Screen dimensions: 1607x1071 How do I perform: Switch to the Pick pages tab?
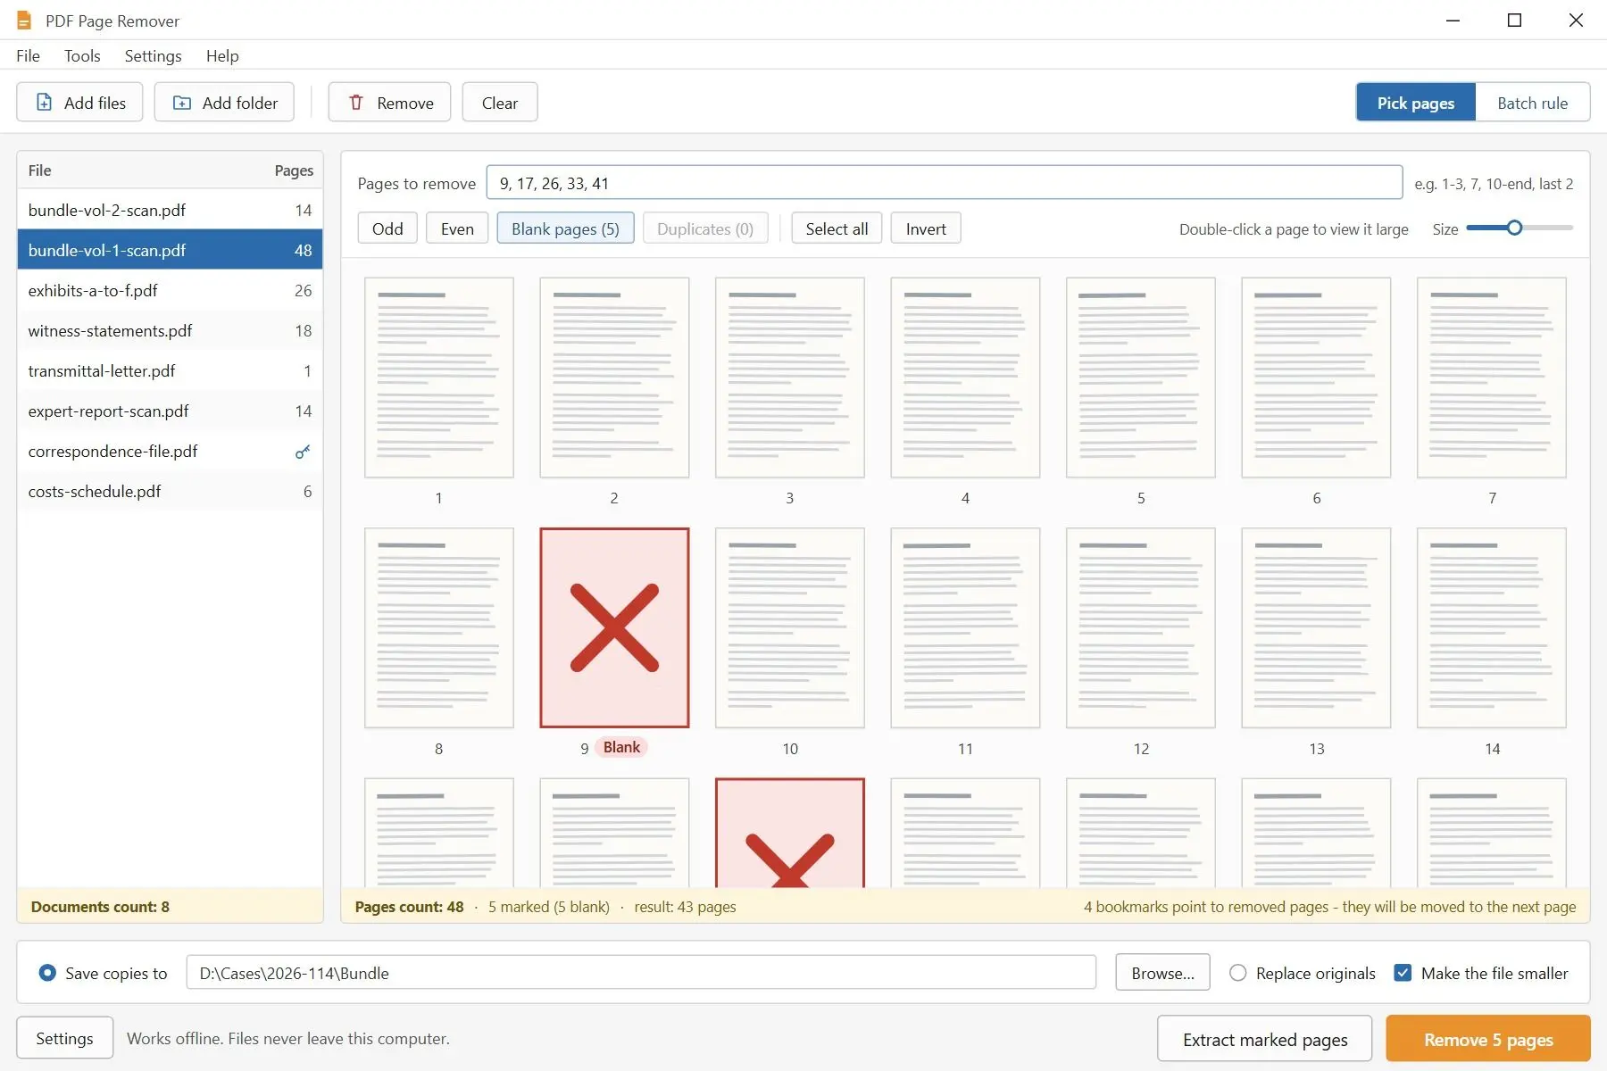pyautogui.click(x=1415, y=103)
